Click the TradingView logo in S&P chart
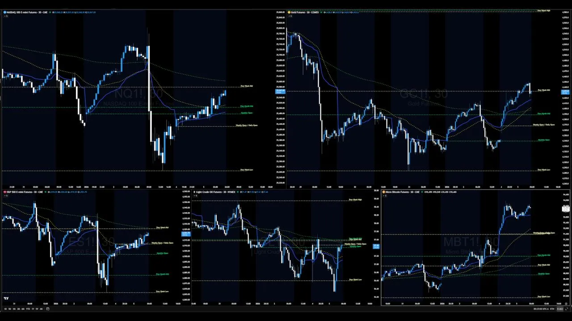 pos(6,299)
